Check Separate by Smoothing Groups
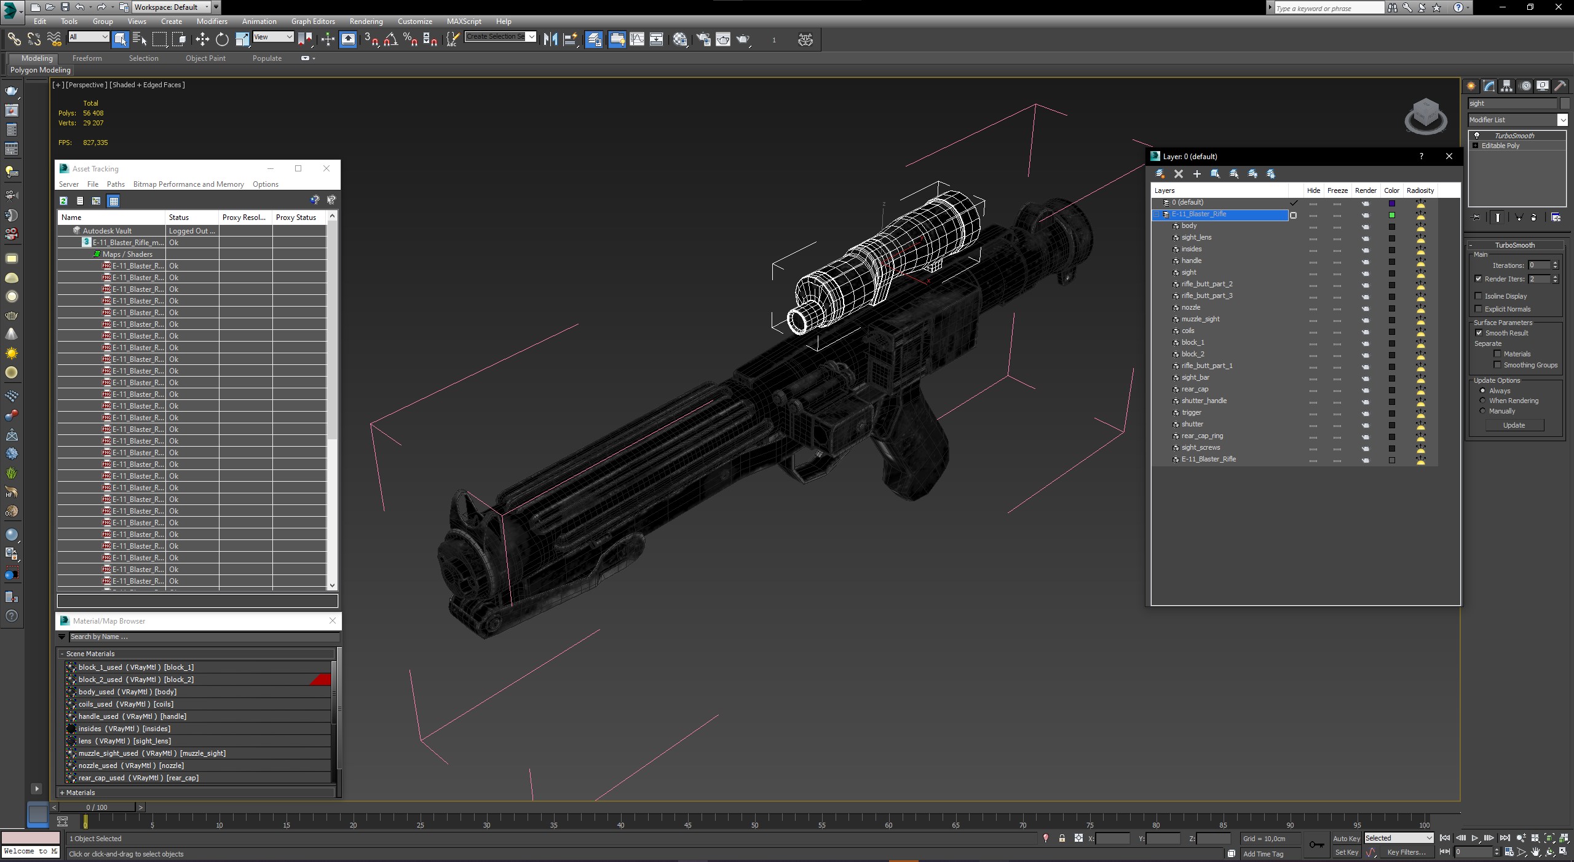1574x862 pixels. click(1498, 365)
